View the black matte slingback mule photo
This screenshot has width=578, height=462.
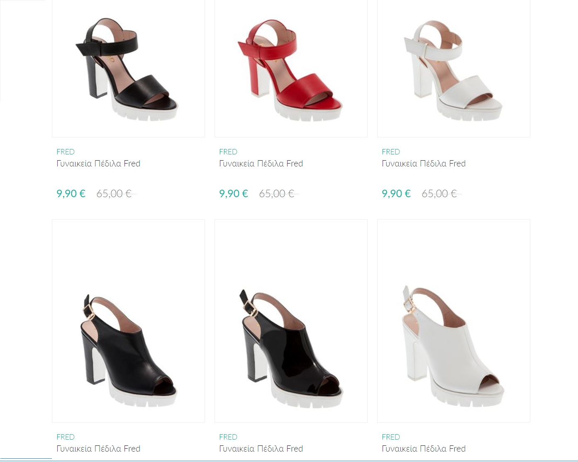(128, 321)
